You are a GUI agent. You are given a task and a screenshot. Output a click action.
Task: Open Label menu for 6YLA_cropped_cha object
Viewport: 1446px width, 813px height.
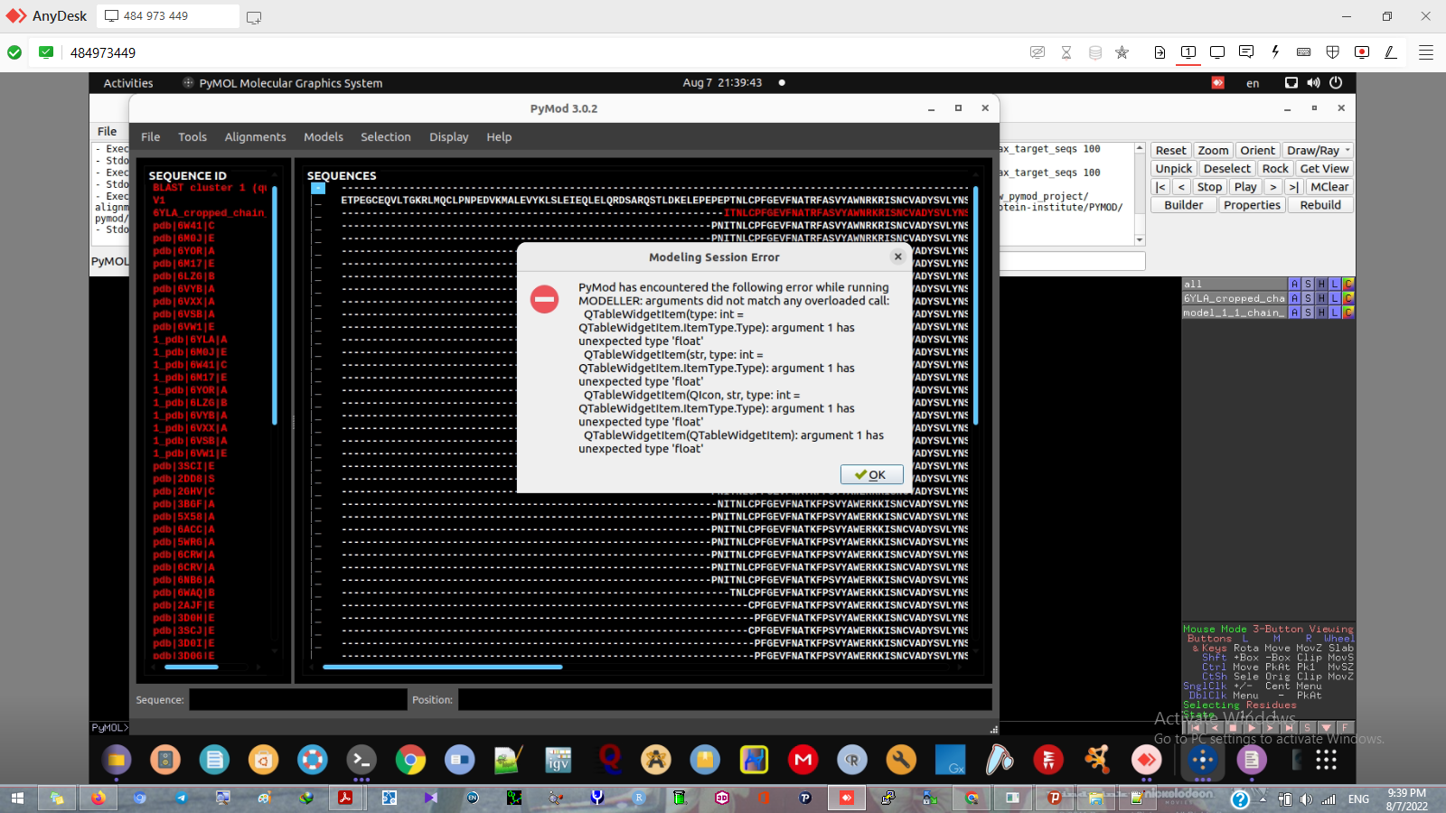click(x=1335, y=298)
